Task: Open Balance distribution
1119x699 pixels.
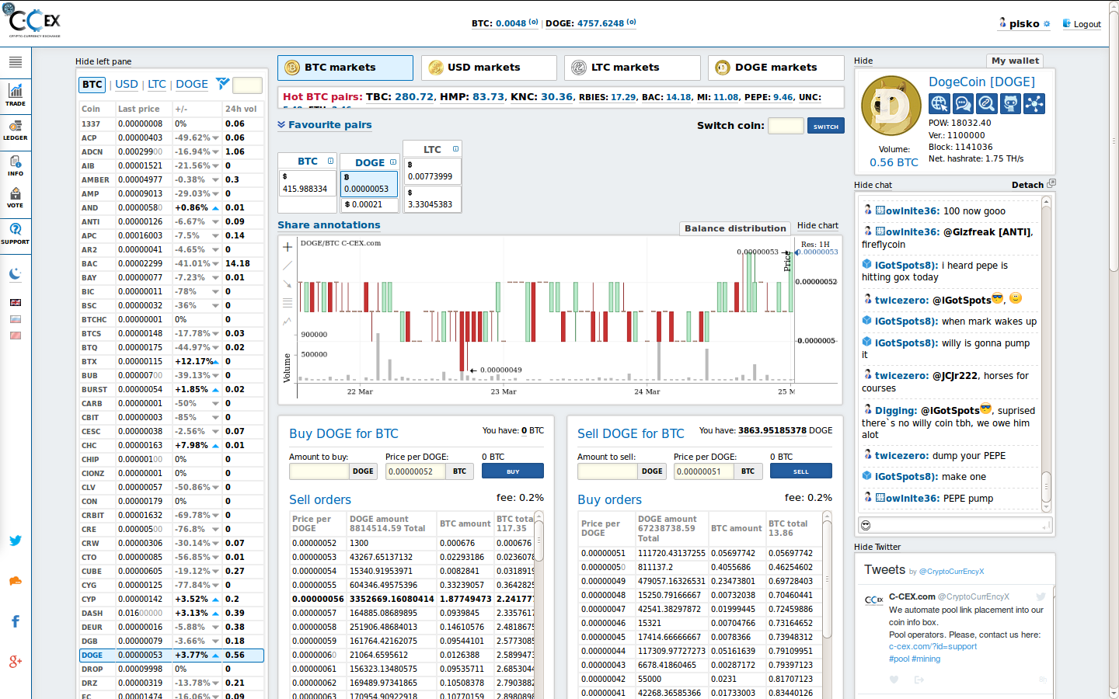Action: pyautogui.click(x=735, y=228)
